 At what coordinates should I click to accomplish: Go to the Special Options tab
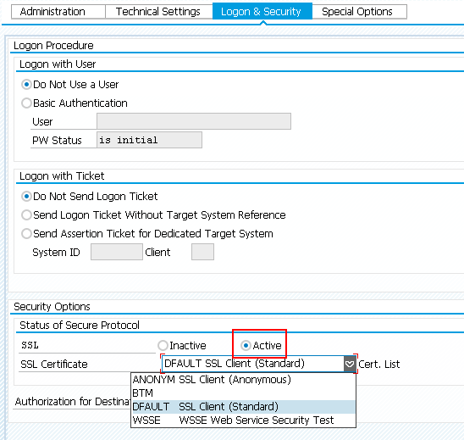tap(359, 12)
